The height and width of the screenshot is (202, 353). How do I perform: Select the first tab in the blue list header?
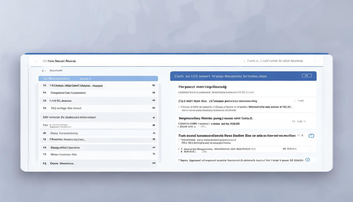pyautogui.click(x=56, y=79)
